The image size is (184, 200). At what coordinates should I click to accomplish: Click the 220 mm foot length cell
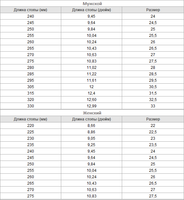30,126
